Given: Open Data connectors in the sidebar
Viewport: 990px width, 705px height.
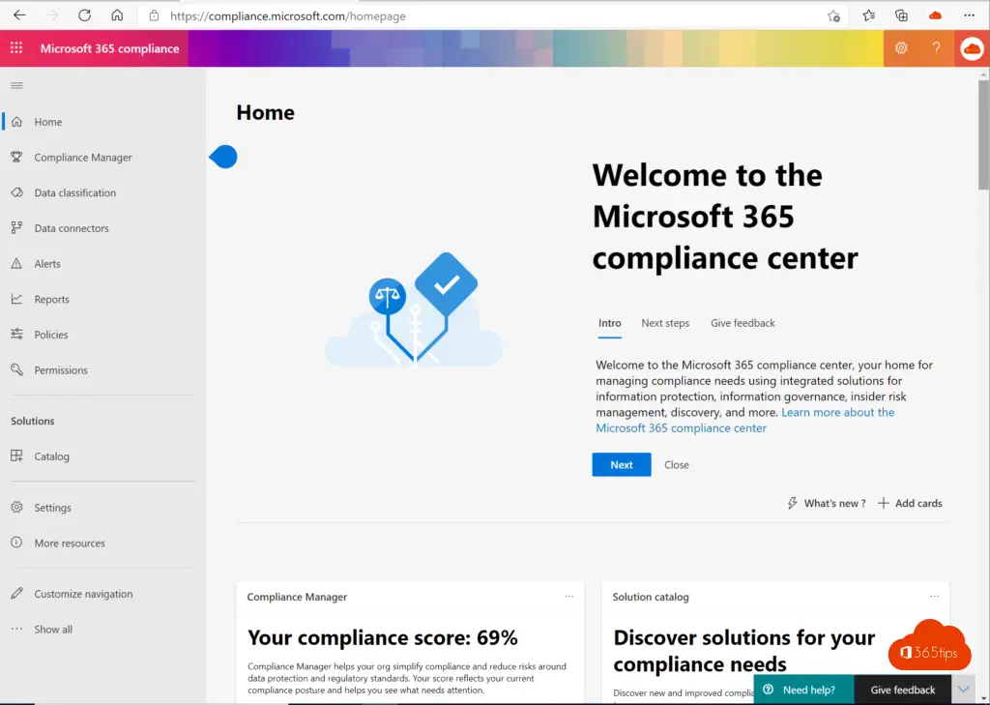Looking at the screenshot, I should click(x=72, y=228).
